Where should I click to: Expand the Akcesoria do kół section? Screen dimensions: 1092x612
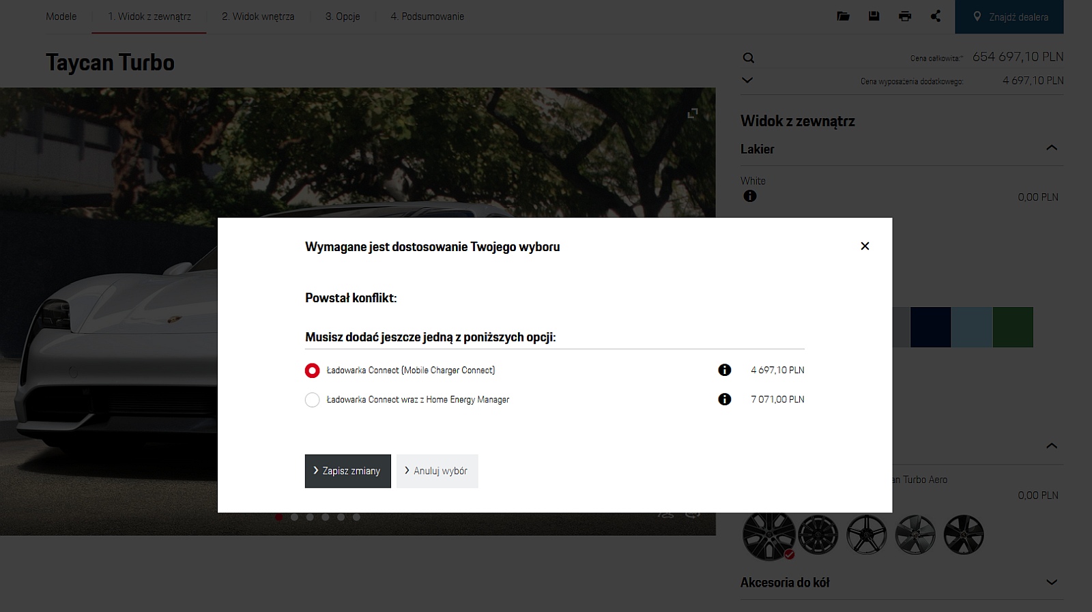click(x=902, y=583)
